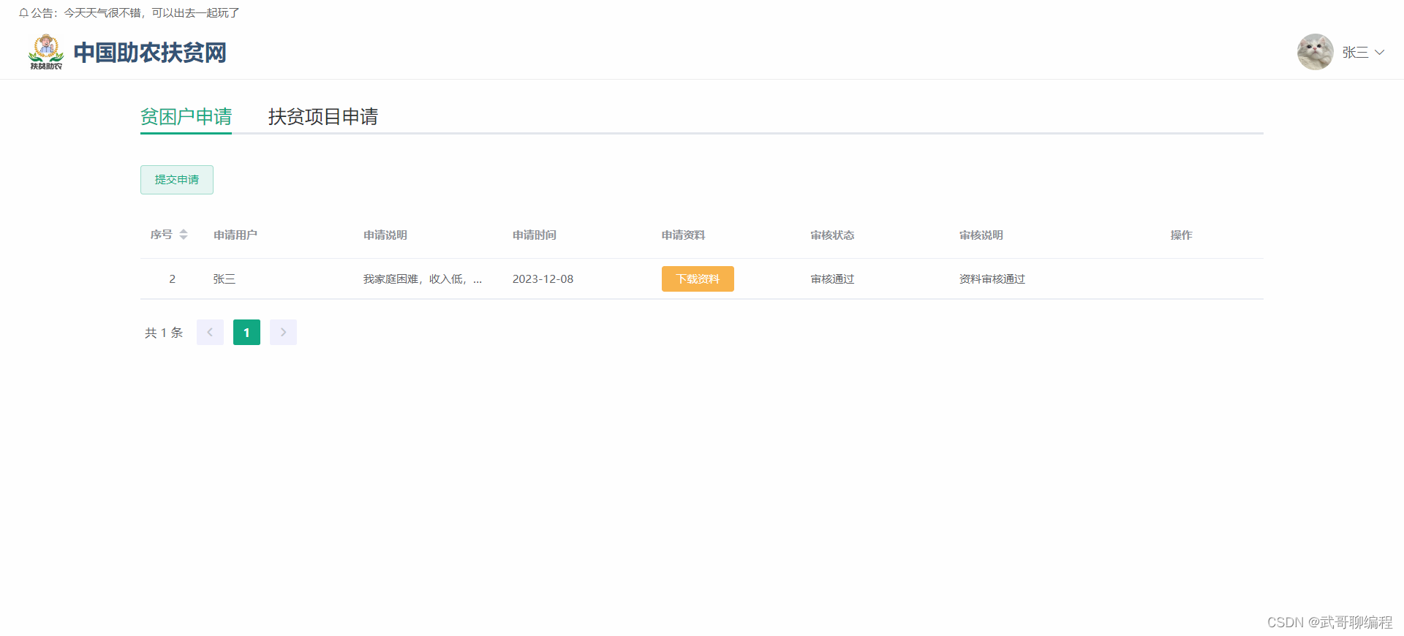Select page 1 in pagination
The image size is (1404, 636).
(246, 333)
